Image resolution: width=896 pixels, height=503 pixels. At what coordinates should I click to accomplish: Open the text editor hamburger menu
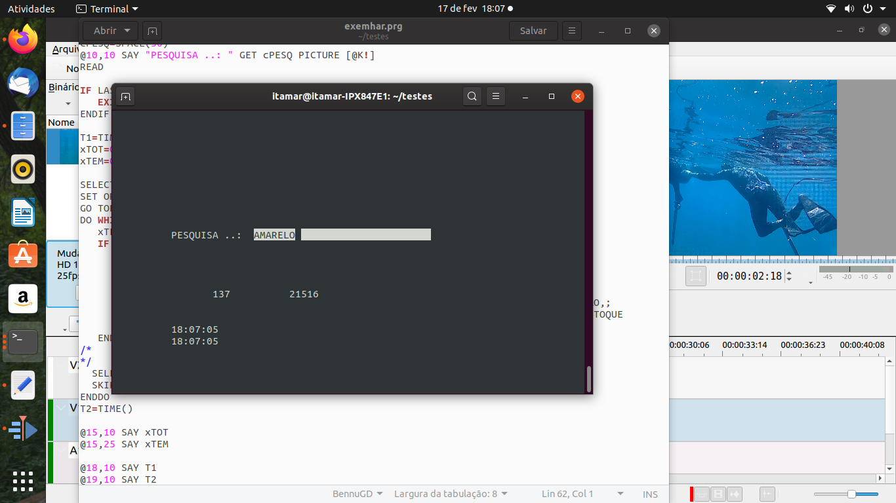coord(571,31)
